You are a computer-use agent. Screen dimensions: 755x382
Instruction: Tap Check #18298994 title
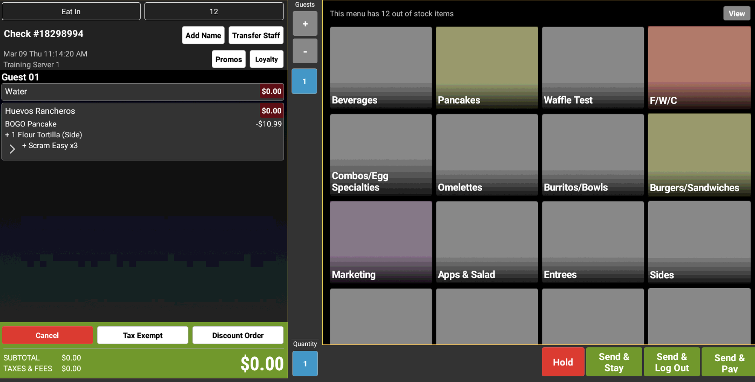44,34
